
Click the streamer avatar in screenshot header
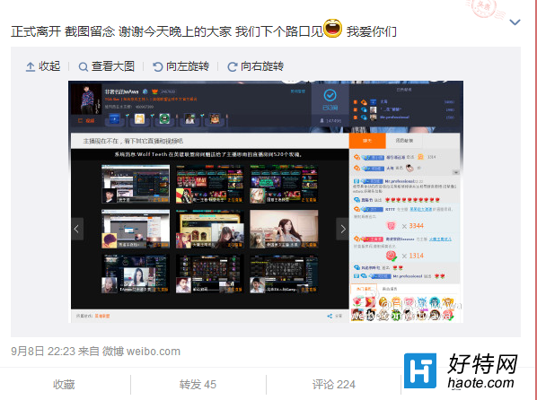86,100
